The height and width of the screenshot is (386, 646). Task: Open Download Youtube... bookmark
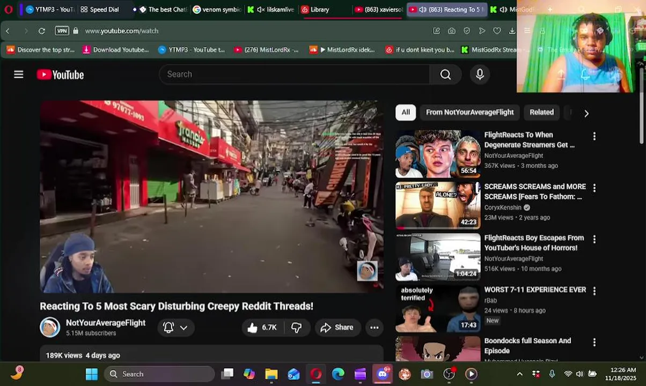tap(115, 50)
